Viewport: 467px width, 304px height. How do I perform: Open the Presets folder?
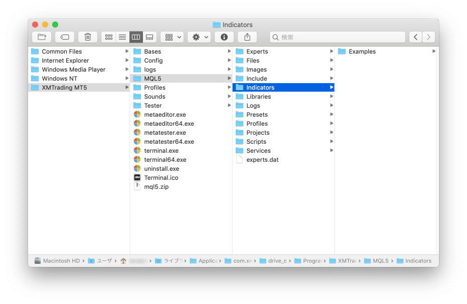coord(283,115)
